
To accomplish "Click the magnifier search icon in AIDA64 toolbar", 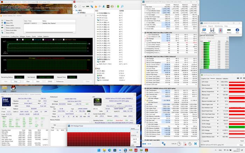I will 122,6.
